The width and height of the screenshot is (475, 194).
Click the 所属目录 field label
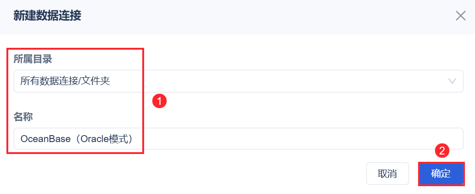click(x=33, y=59)
